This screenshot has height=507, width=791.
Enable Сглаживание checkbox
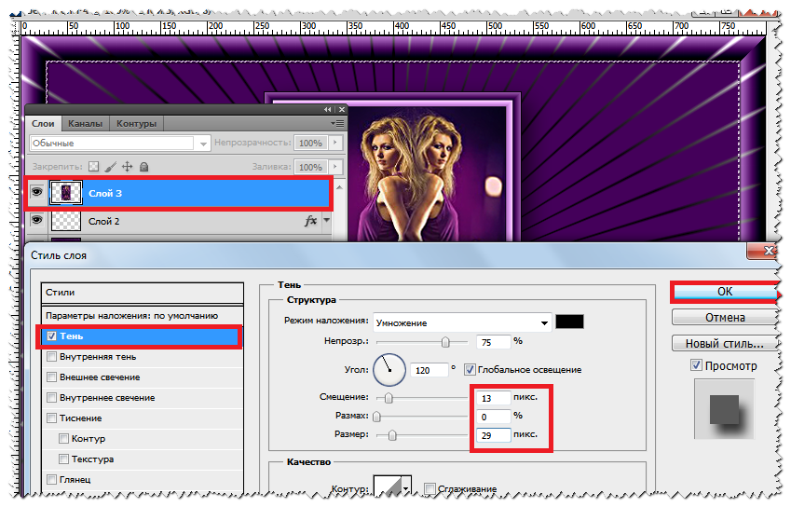pos(430,488)
